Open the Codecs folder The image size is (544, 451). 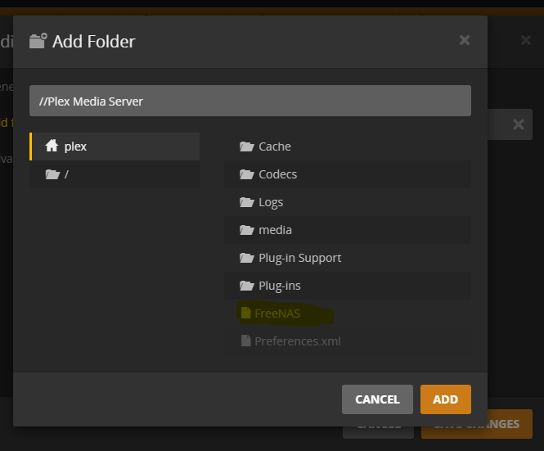(x=348, y=174)
